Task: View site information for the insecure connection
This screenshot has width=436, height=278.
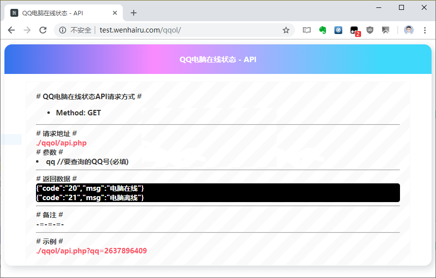Action: pos(63,30)
